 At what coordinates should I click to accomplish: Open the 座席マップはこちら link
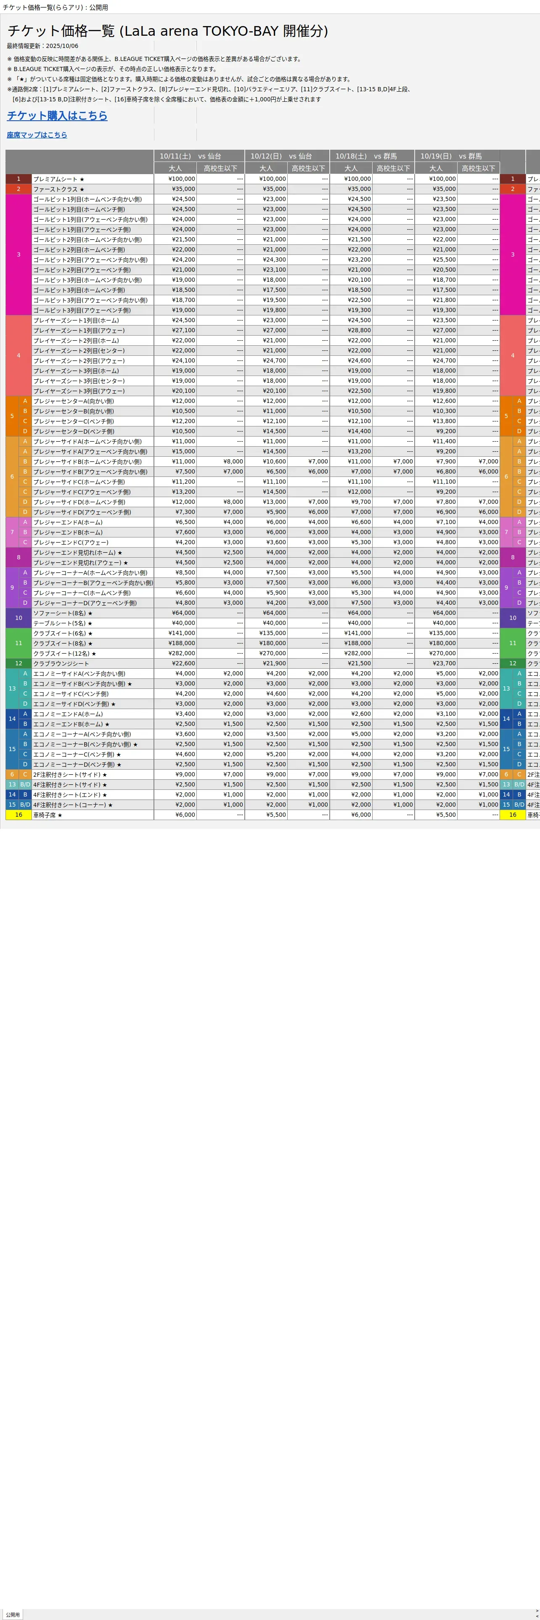(x=37, y=135)
